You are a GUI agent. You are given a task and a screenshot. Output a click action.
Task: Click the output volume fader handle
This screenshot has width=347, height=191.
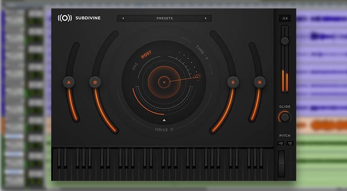coord(285,41)
